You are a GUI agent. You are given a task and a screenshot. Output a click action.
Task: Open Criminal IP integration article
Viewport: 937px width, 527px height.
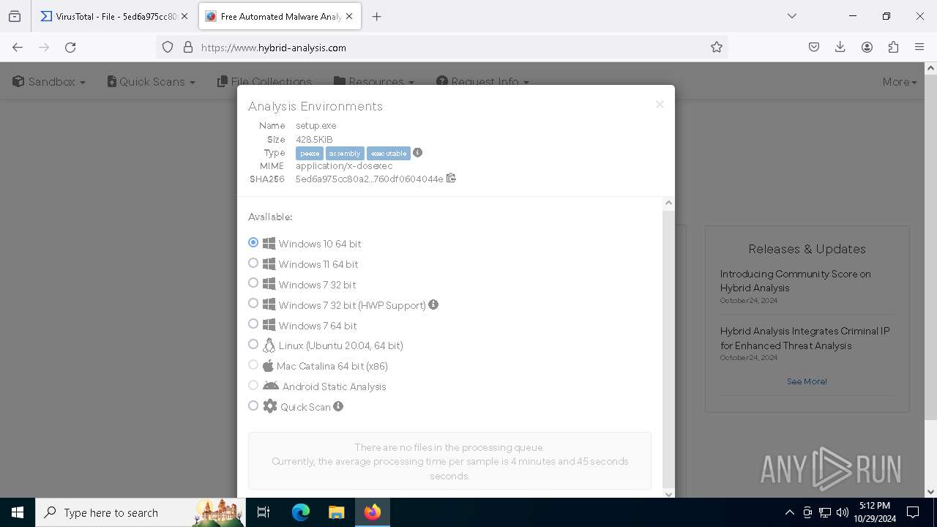pyautogui.click(x=805, y=338)
